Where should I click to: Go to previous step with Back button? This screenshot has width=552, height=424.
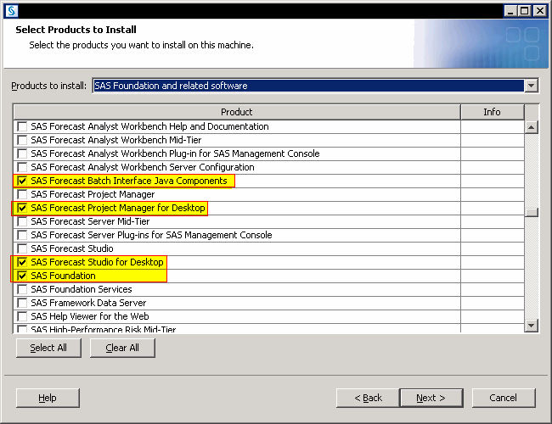coord(368,398)
